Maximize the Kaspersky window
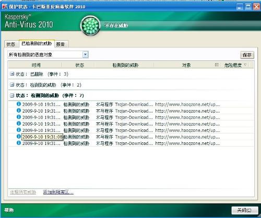 pyautogui.click(x=248, y=7)
